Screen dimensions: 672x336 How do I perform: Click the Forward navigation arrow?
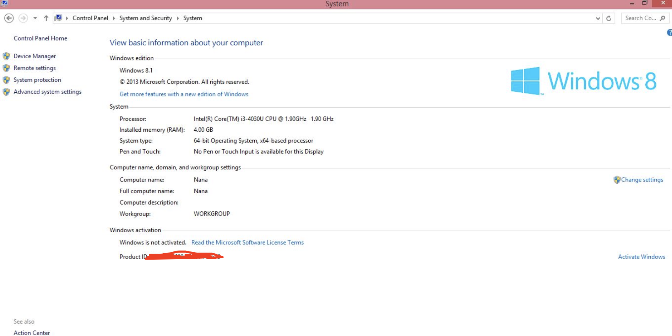23,18
